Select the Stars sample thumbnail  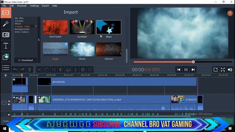109,27
